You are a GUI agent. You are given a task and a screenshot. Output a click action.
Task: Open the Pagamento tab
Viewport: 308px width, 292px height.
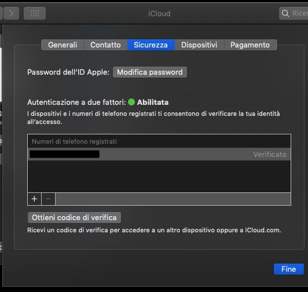pos(250,45)
